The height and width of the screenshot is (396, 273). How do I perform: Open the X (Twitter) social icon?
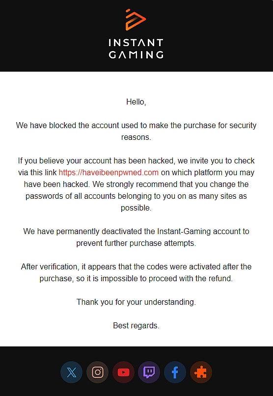click(x=71, y=372)
